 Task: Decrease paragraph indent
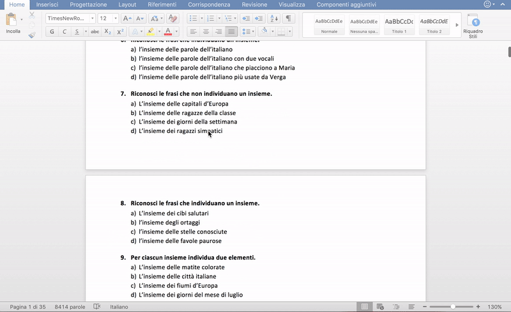click(247, 19)
